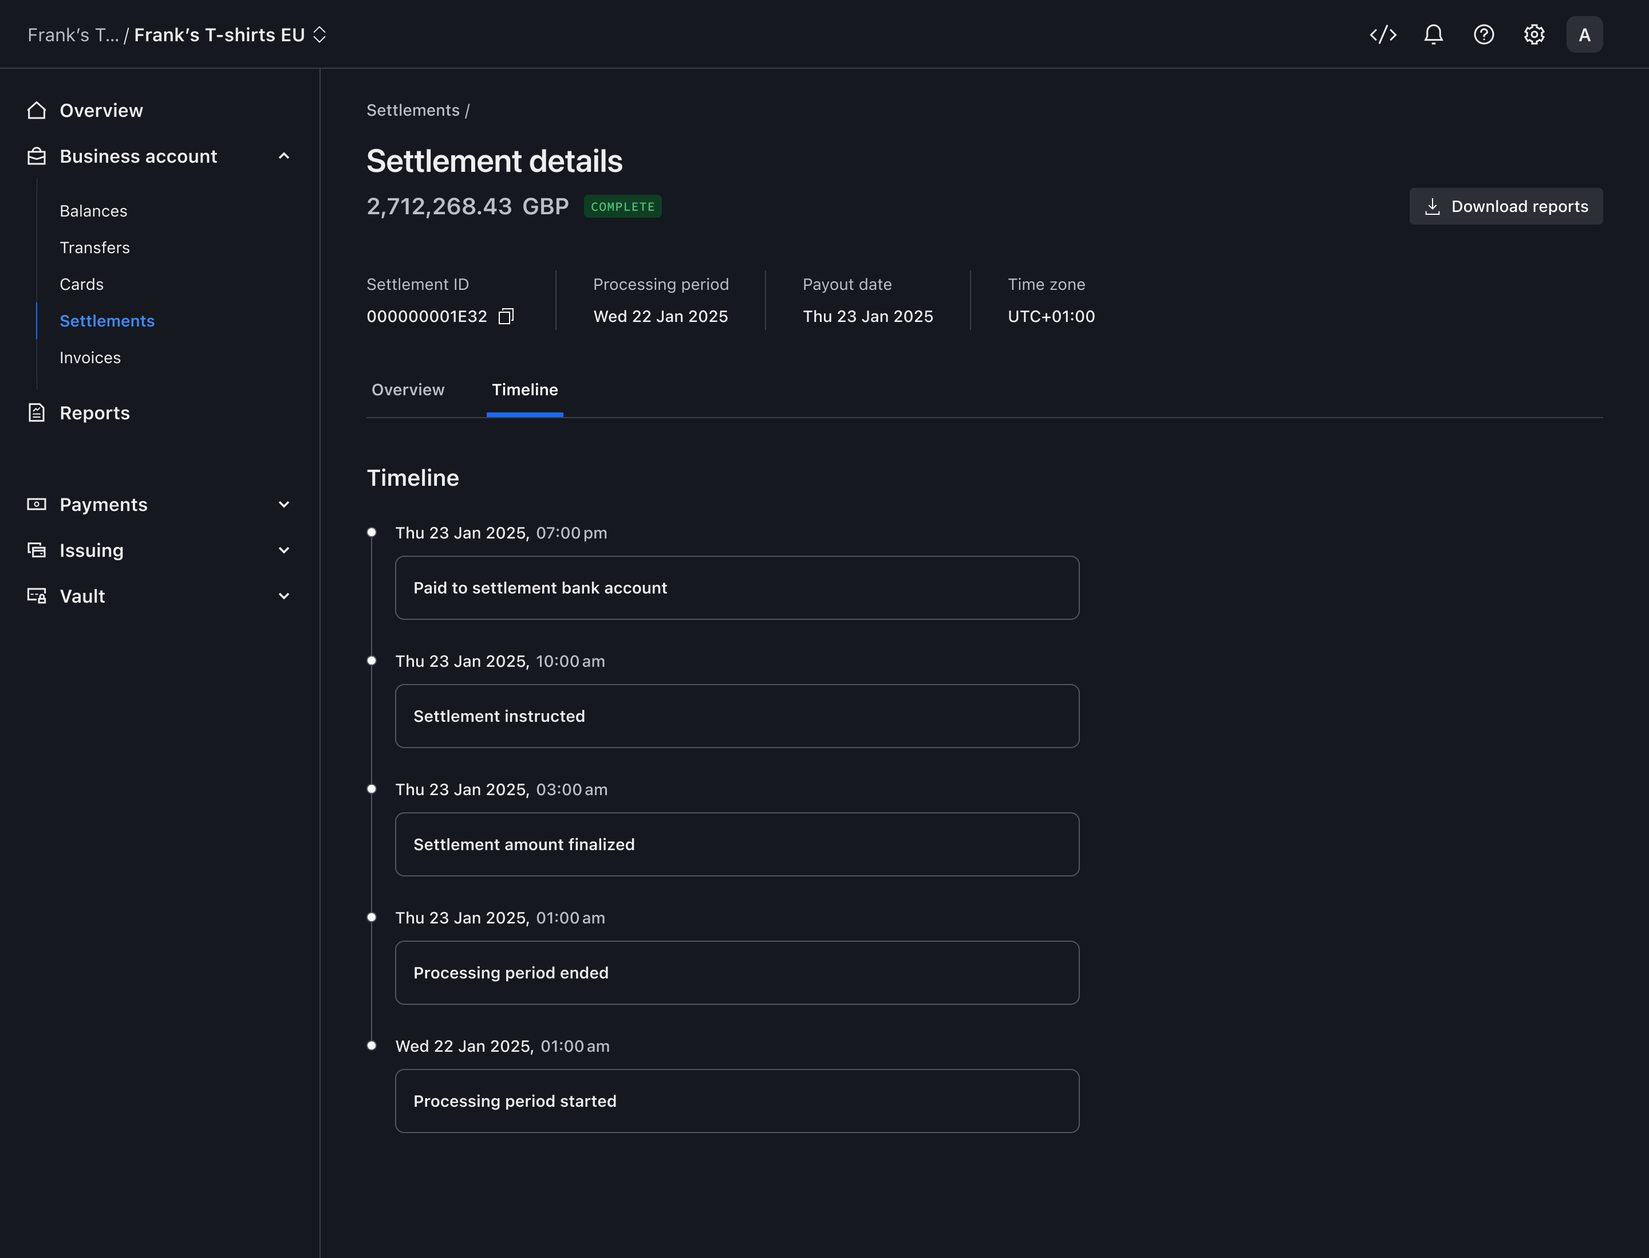
Task: Click the amount 2,712,268.43 GBP
Action: coord(468,206)
